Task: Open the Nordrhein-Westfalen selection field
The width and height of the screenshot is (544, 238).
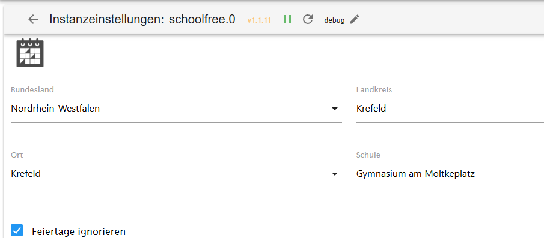Action: pyautogui.click(x=176, y=109)
